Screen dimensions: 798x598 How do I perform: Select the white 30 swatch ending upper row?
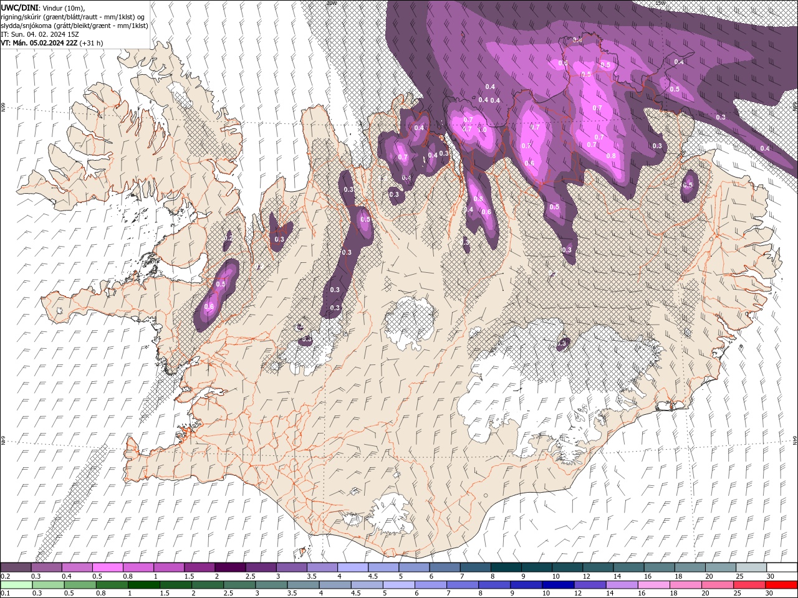pyautogui.click(x=781, y=567)
